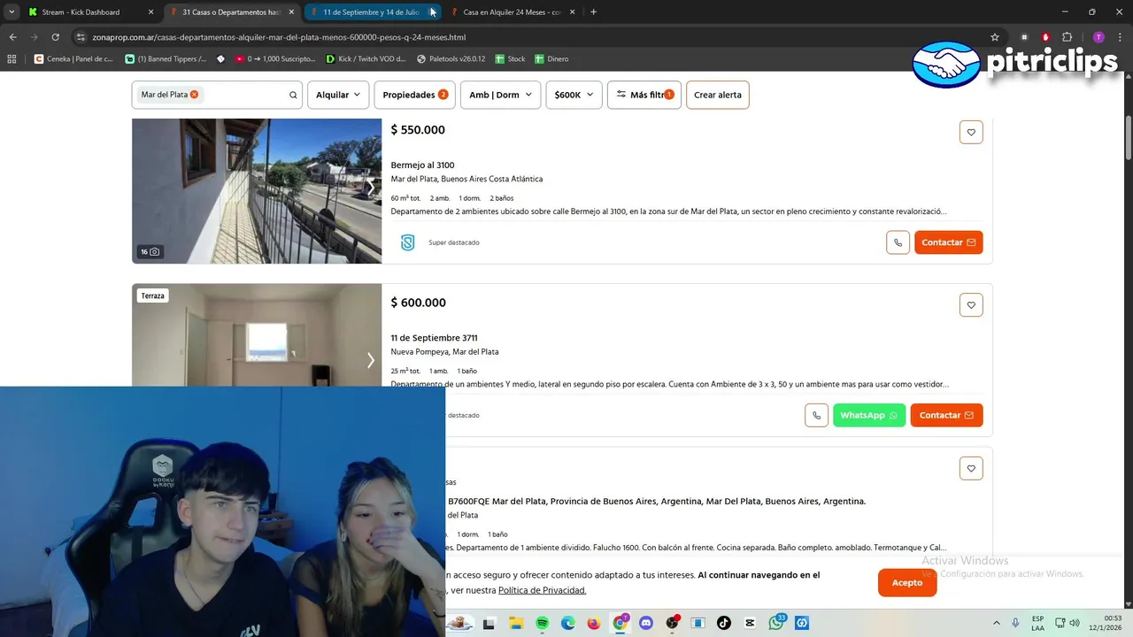Open Firefox from the taskbar
This screenshot has height=637, width=1133.
pyautogui.click(x=593, y=623)
